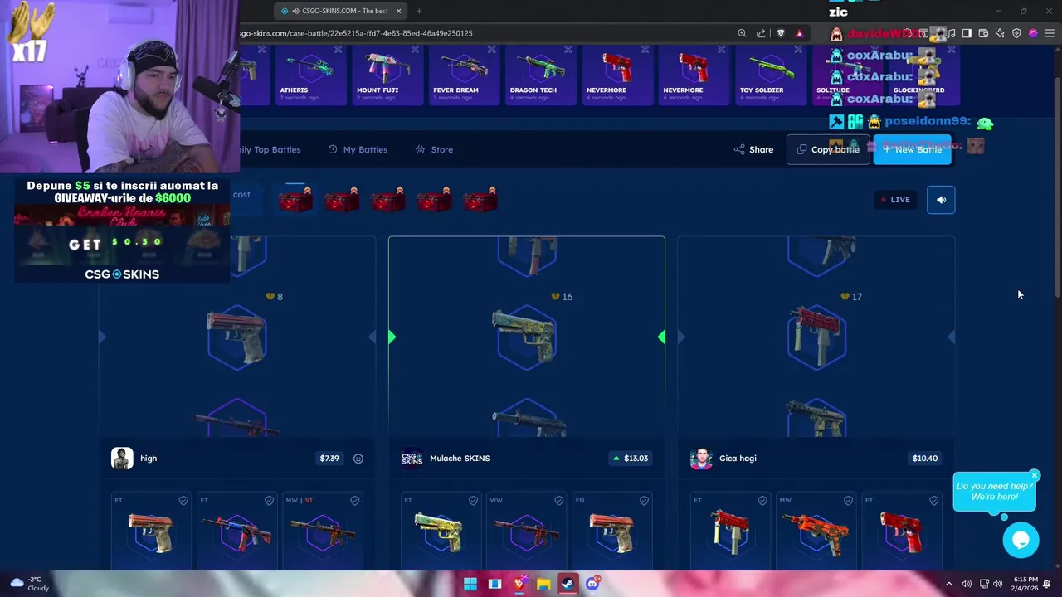
Task: Open a new browser tab
Action: [x=419, y=11]
